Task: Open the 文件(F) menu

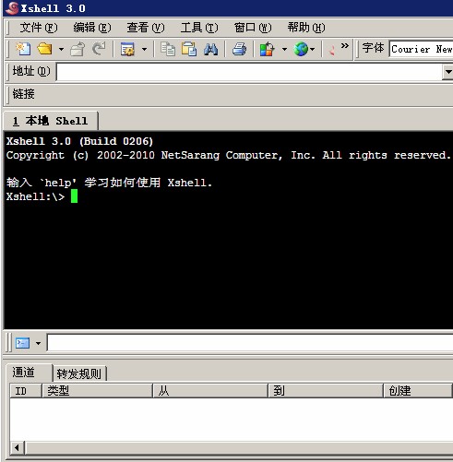Action: pyautogui.click(x=39, y=28)
